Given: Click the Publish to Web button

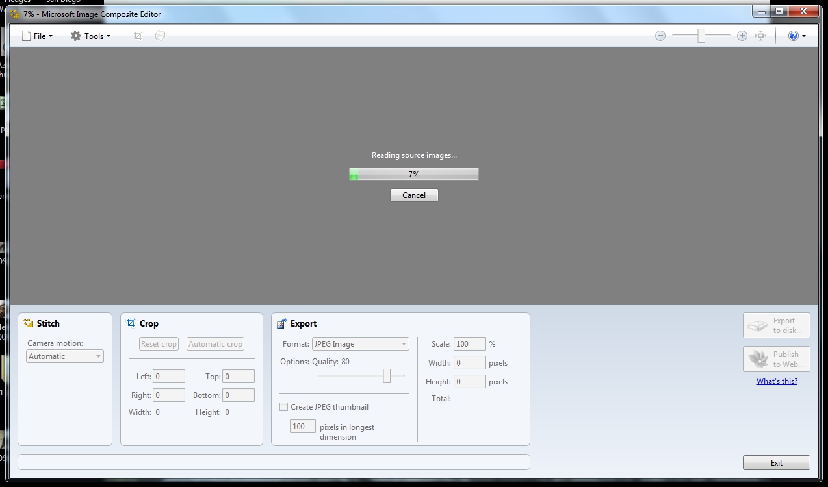Looking at the screenshot, I should click(777, 359).
